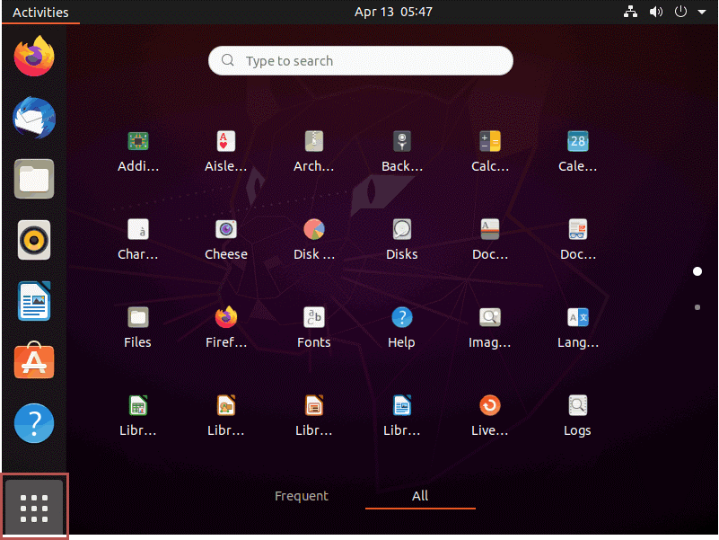Go to first app page indicator dot
This screenshot has height=540, width=719.
coord(697,271)
